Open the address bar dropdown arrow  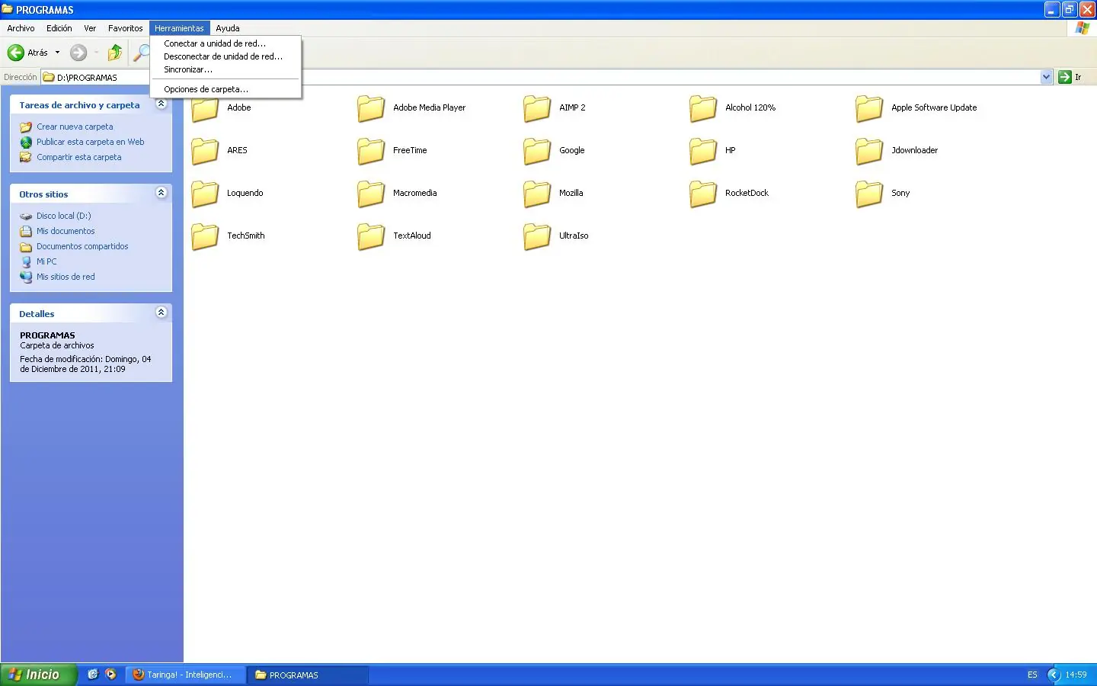(x=1046, y=77)
